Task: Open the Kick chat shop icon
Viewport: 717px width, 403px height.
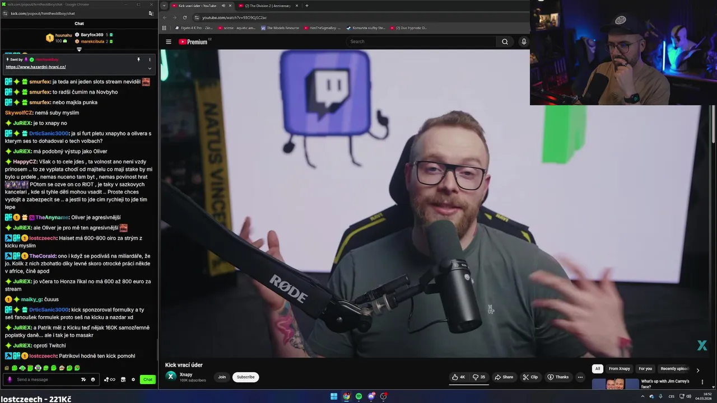Action: click(123, 379)
